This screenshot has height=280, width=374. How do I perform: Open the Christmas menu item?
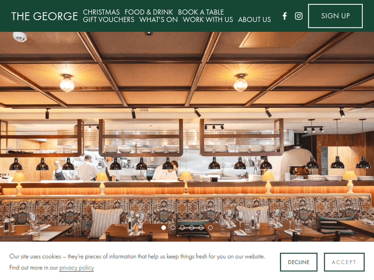[x=101, y=12]
